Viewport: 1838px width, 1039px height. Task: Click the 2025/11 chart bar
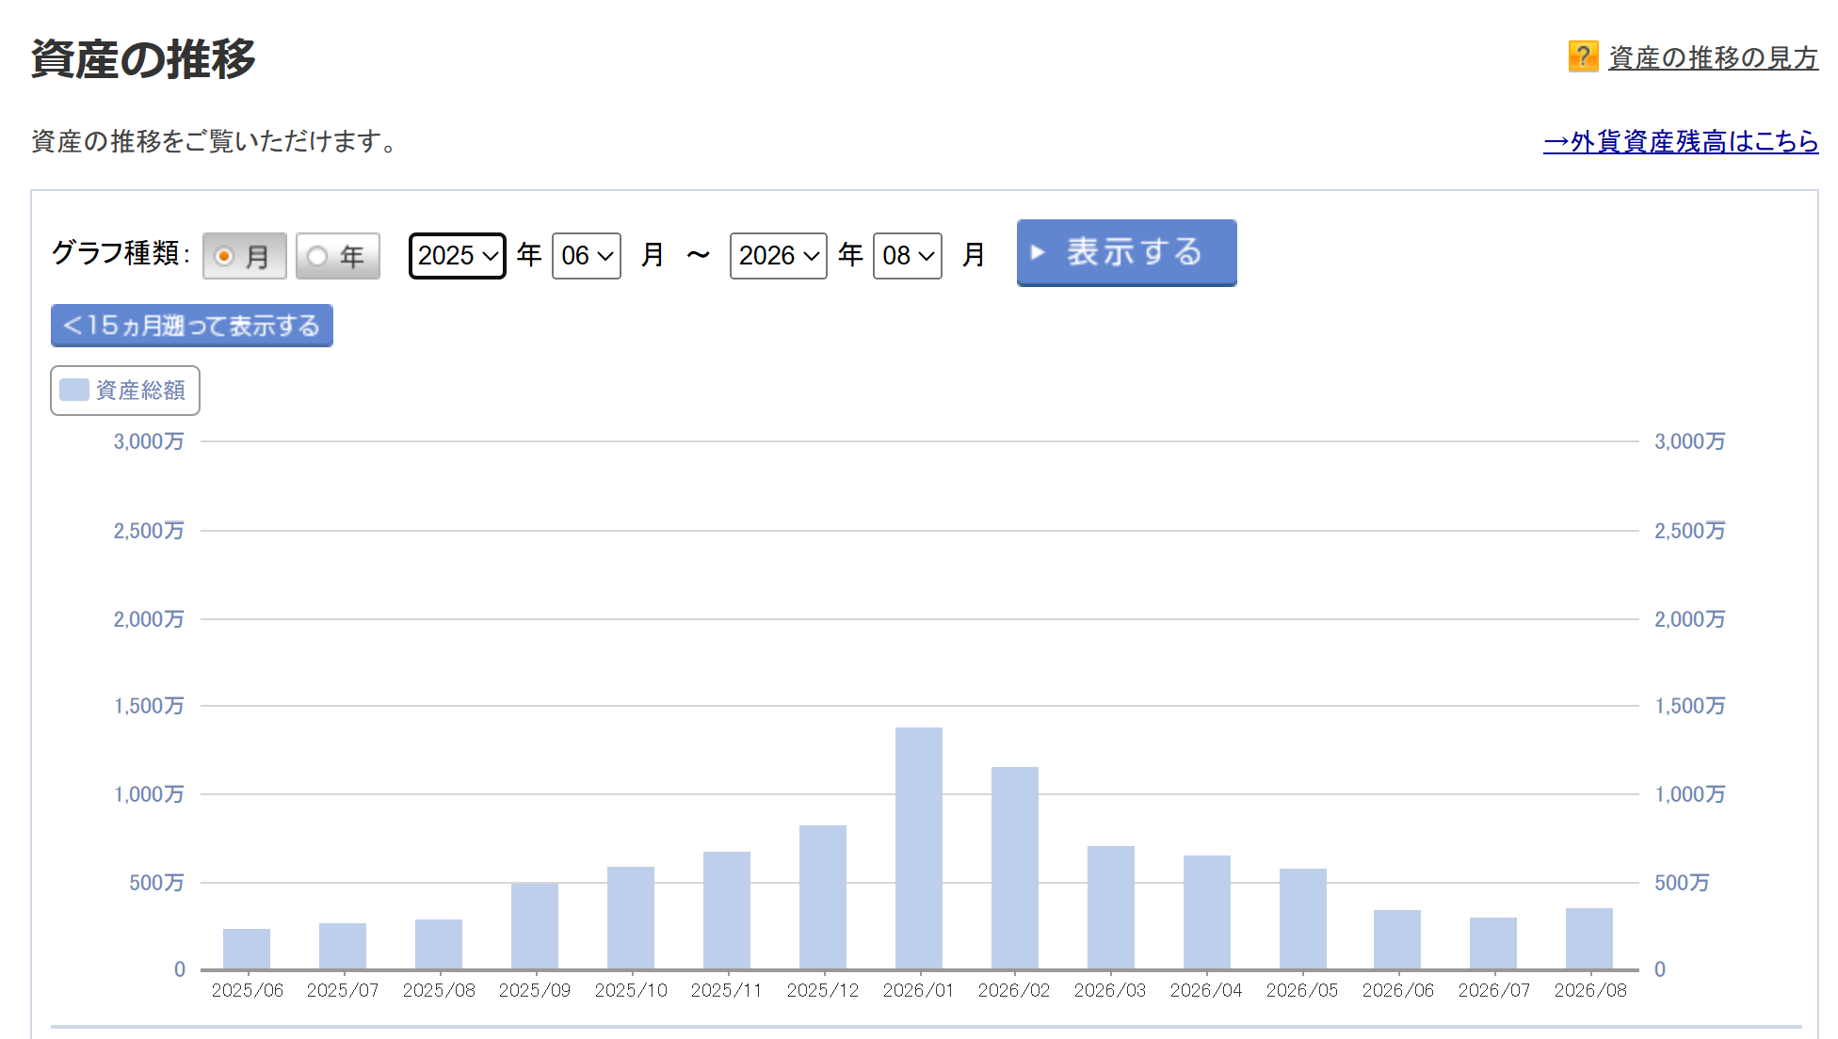click(727, 910)
